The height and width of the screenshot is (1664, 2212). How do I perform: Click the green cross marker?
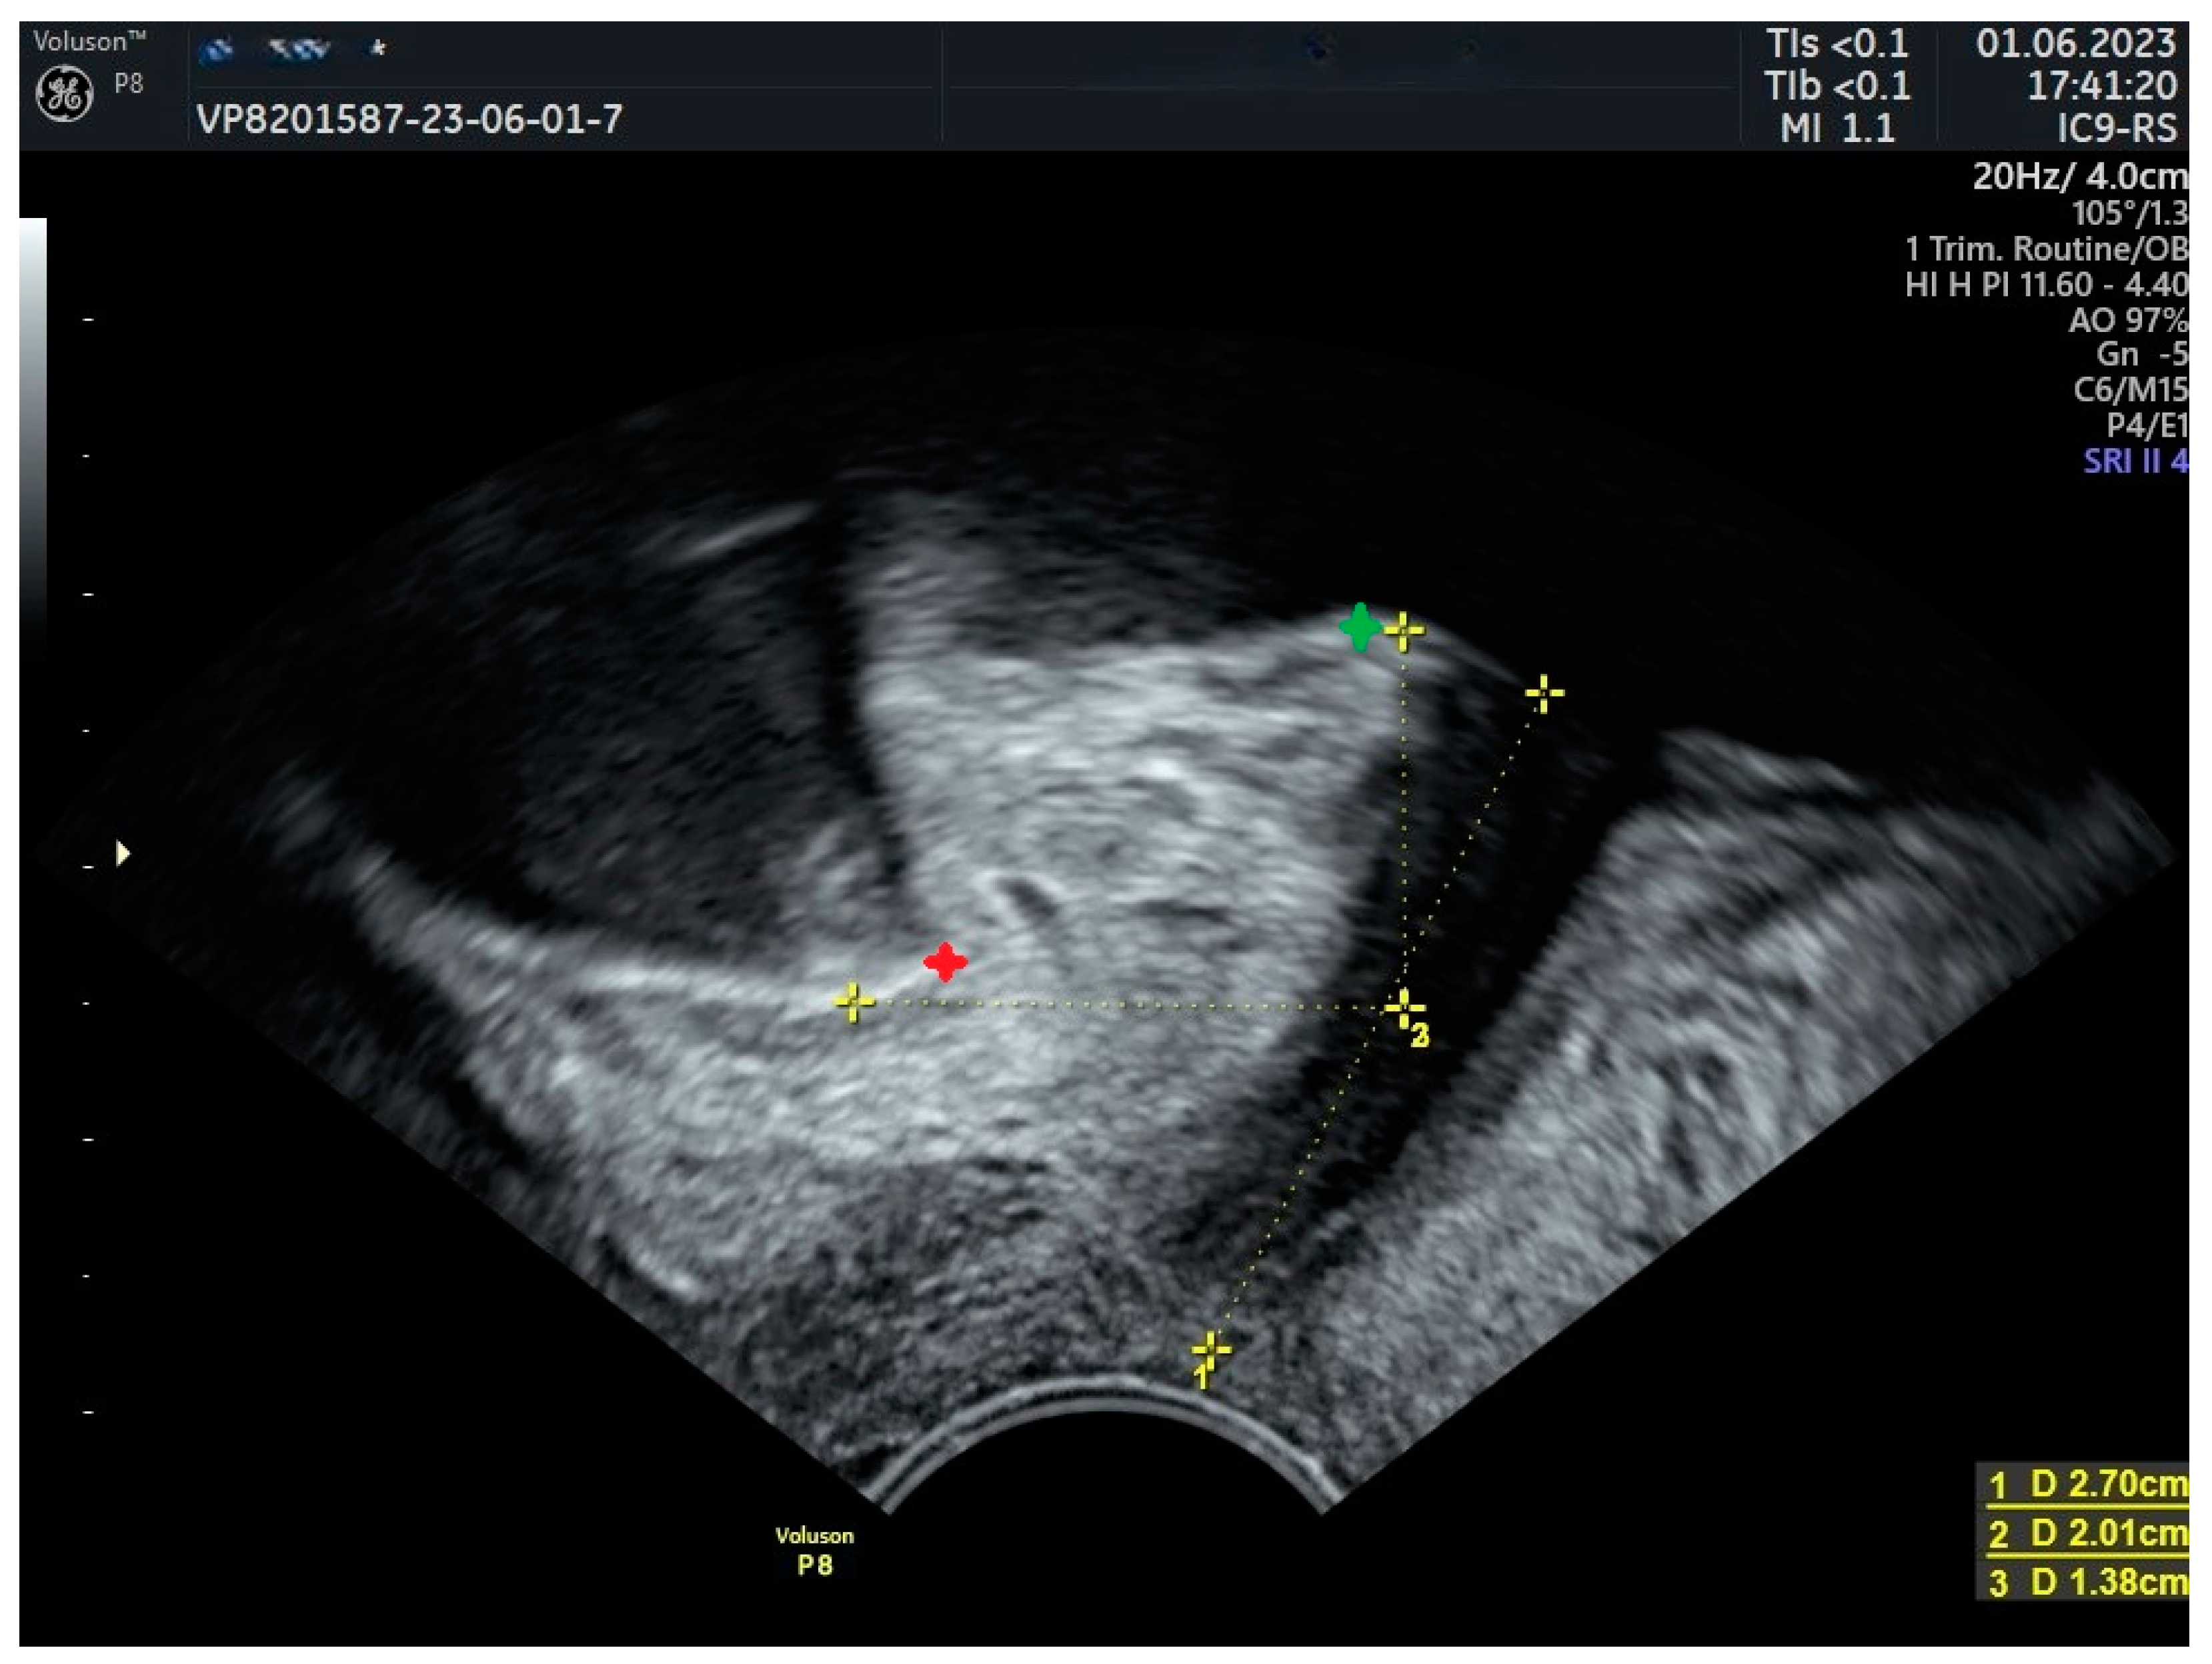(x=1360, y=627)
